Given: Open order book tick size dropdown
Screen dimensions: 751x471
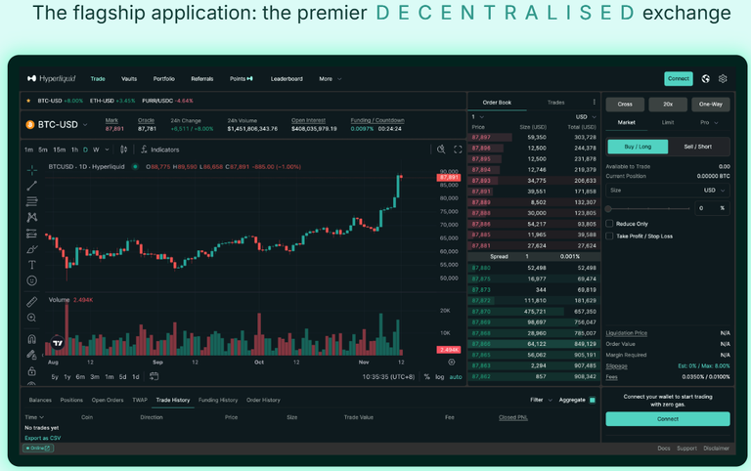Looking at the screenshot, I should [477, 117].
